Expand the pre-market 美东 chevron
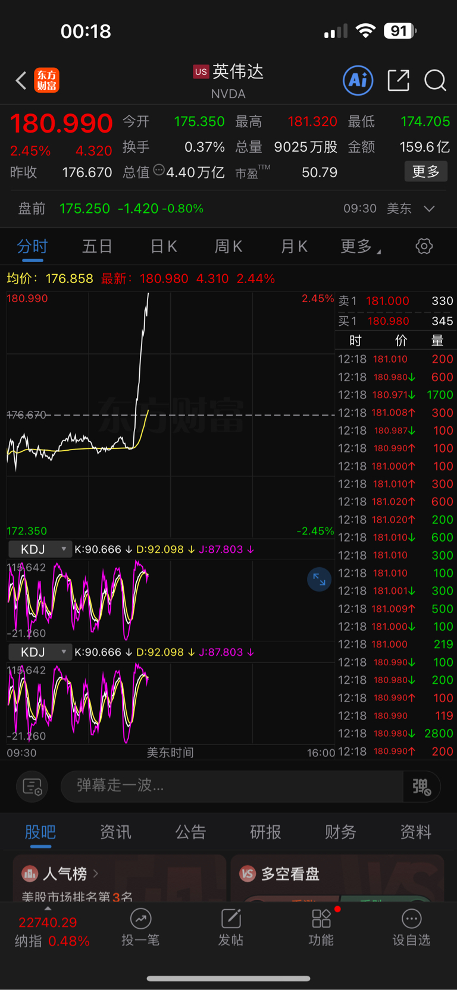Screen dimensions: 457x990 [x=429, y=209]
